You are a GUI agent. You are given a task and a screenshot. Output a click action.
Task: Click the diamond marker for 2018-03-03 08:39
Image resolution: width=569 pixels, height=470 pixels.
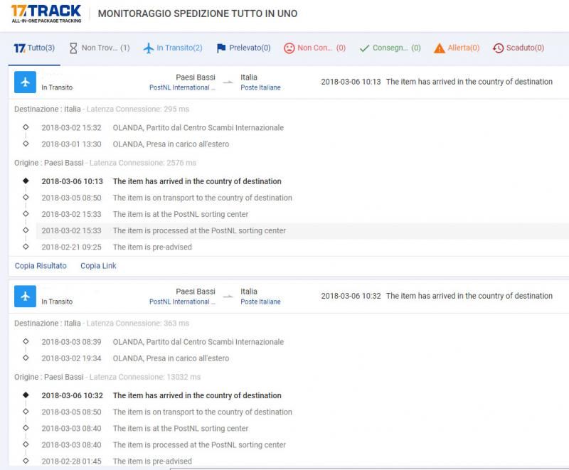(26, 341)
